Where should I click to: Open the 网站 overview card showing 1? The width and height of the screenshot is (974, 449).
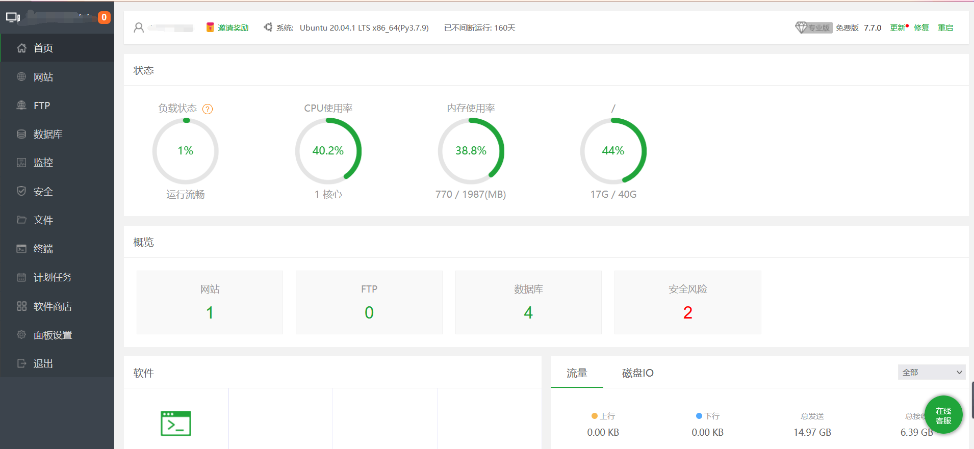pos(210,302)
